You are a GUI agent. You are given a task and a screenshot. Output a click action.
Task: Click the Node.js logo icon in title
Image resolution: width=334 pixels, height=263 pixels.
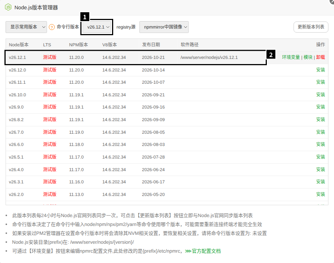(8, 7)
